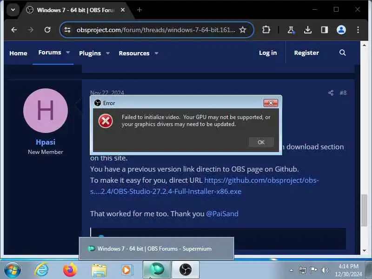The height and width of the screenshot is (279, 372).
Task: Click the Supermium taskbar button
Action: click(157, 270)
